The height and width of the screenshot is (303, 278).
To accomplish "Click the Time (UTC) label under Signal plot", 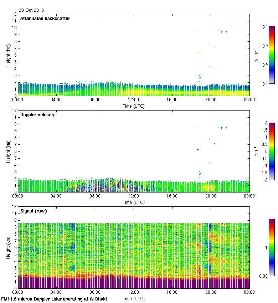I will [x=134, y=298].
